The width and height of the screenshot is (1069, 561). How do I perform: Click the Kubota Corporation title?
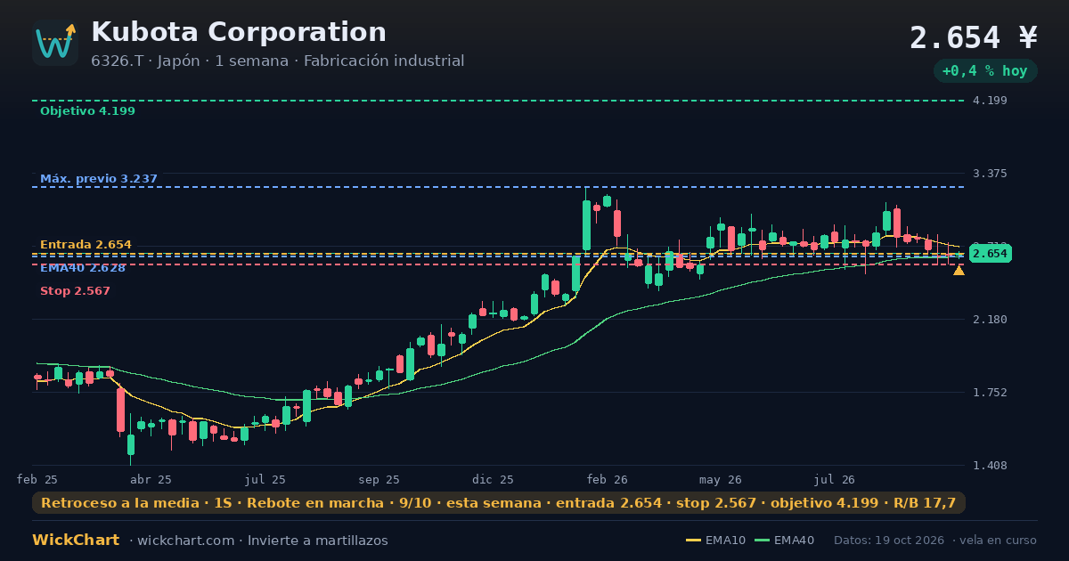[x=239, y=32]
